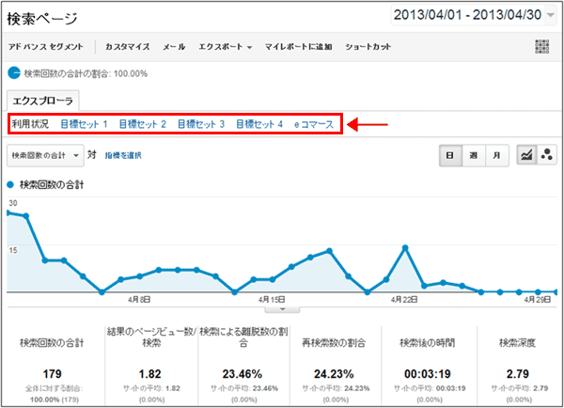Image resolution: width=564 pixels, height=408 pixels.
Task: Open the e コマース tab
Action: pyautogui.click(x=313, y=124)
